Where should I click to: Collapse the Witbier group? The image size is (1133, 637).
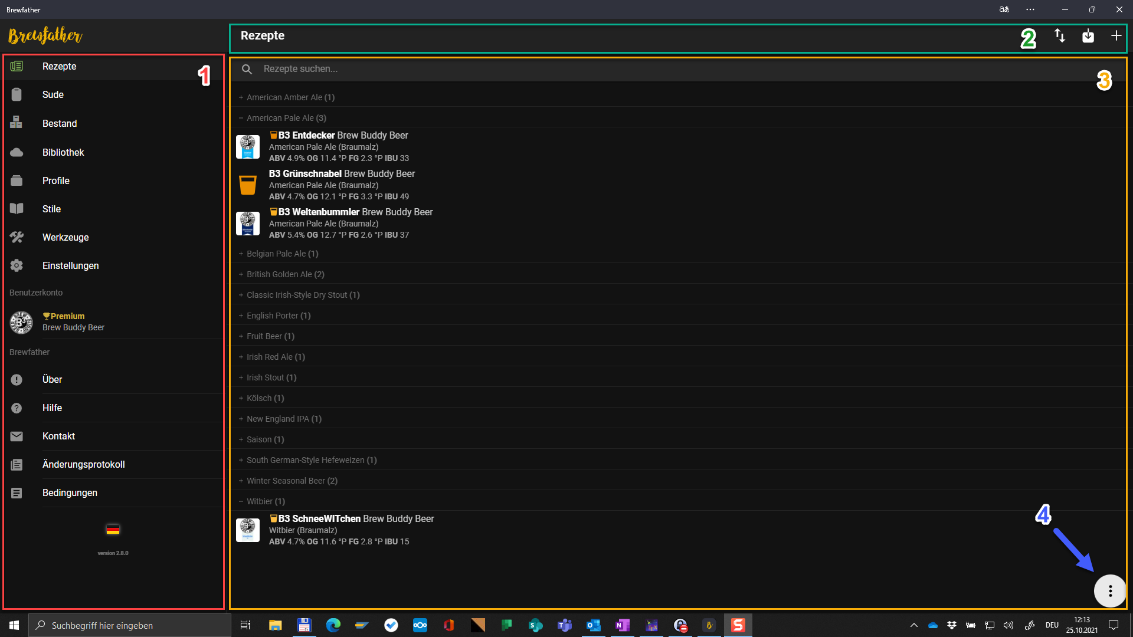click(x=265, y=501)
